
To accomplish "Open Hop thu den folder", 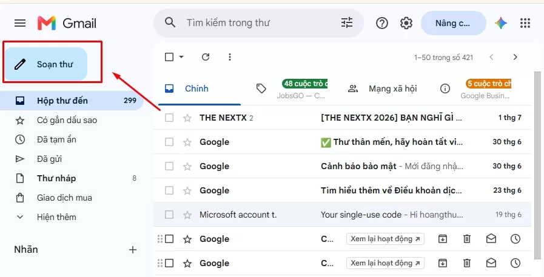I will point(71,101).
